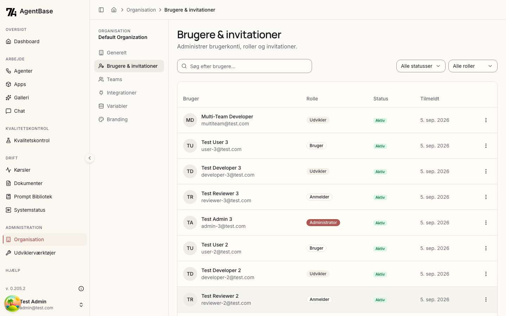This screenshot has height=316, width=506.
Task: Open Udviklerværktøjer from sidebar
Action: (45, 253)
